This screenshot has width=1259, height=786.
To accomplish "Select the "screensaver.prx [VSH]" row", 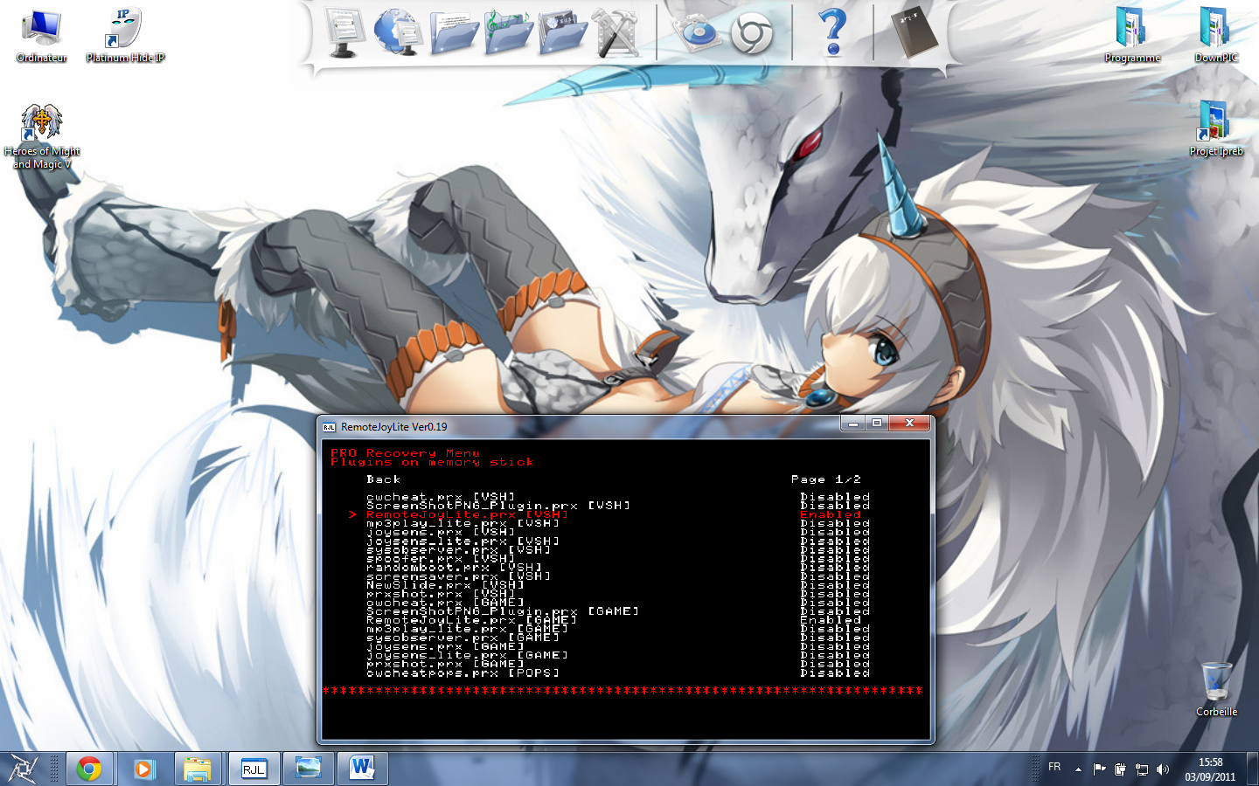I will pos(618,576).
